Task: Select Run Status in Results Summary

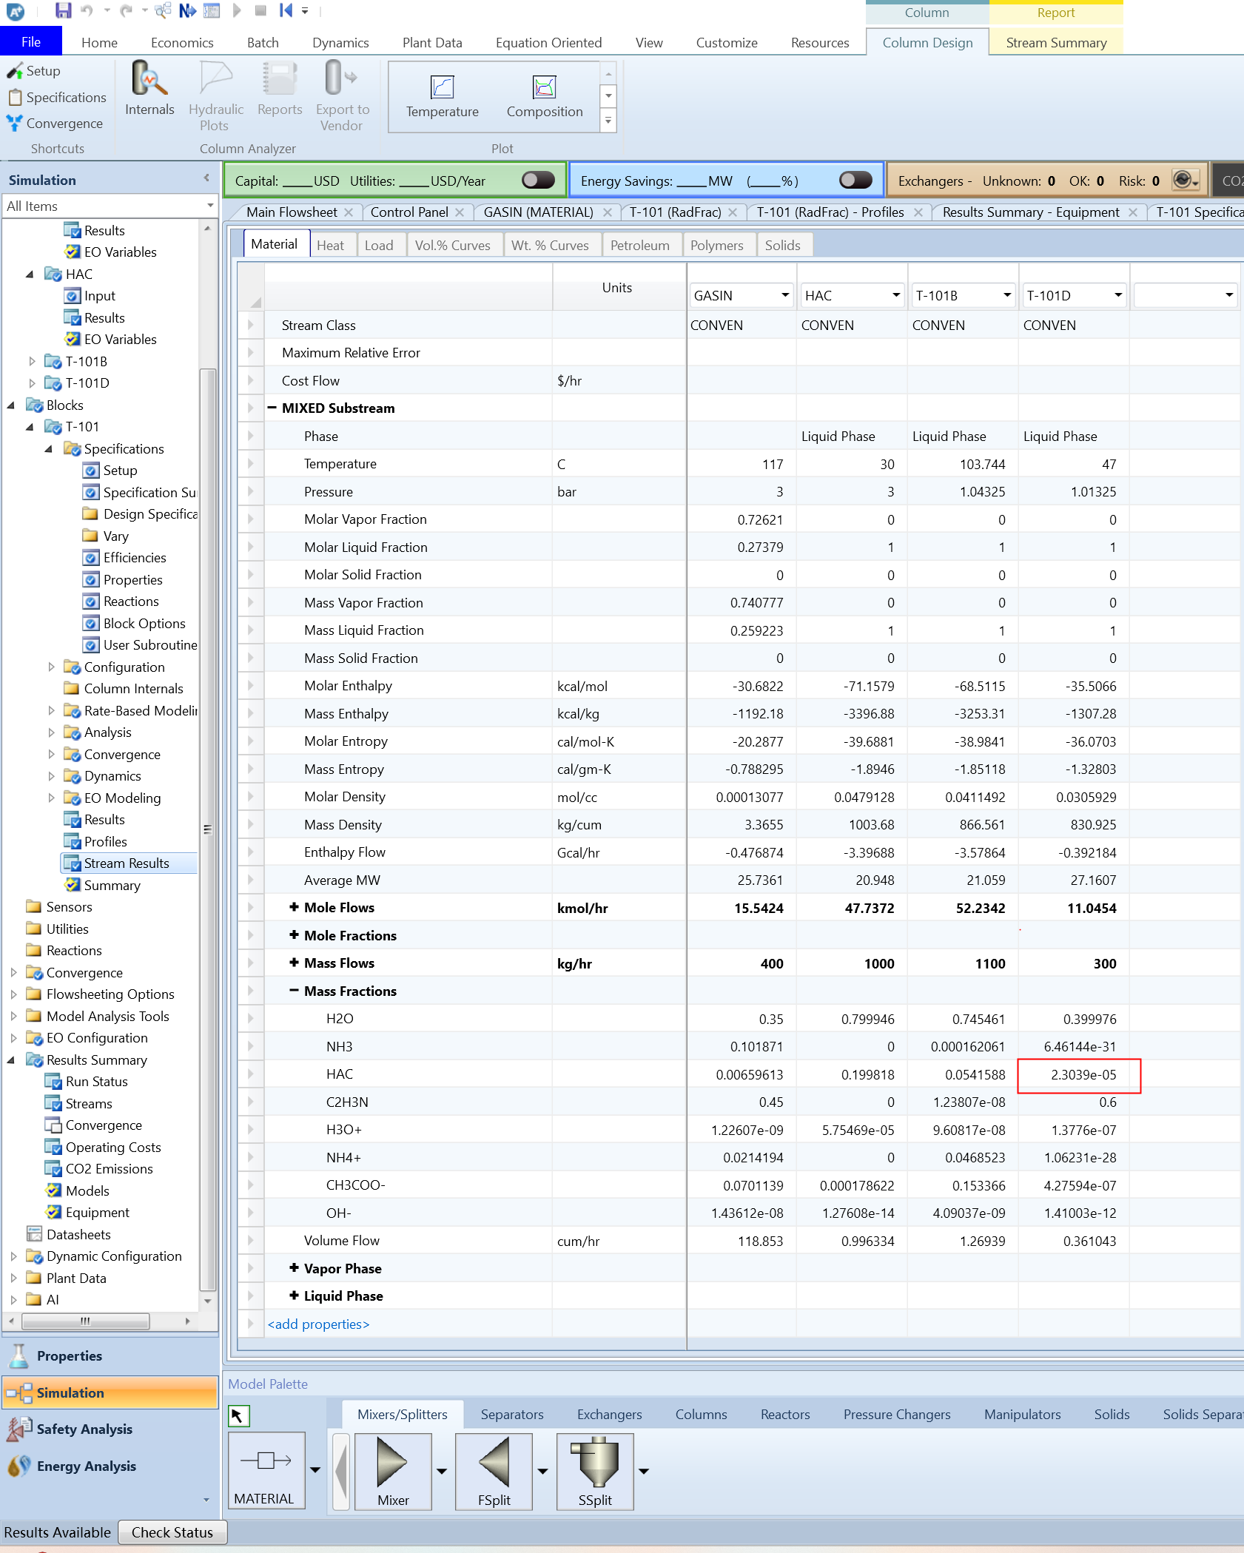Action: click(x=96, y=1082)
